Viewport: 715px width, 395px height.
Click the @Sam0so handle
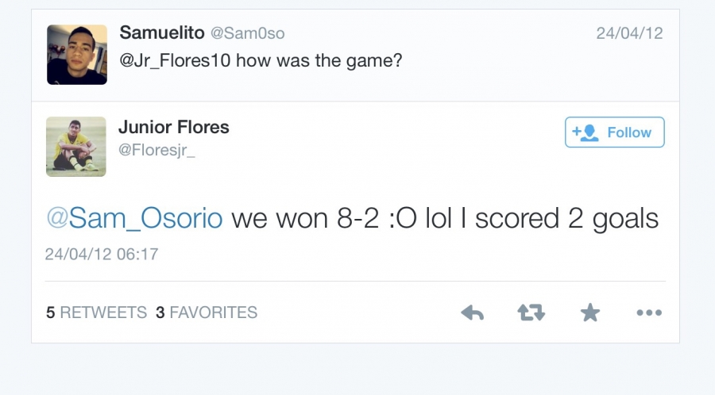[x=247, y=33]
